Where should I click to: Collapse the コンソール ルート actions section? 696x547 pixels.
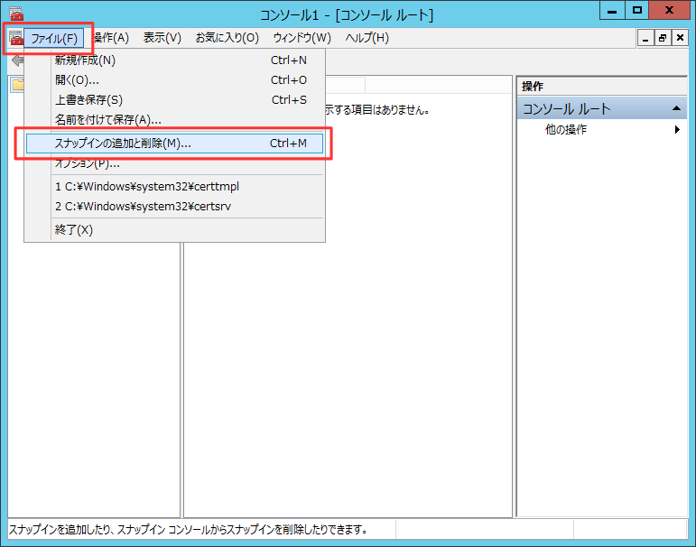[676, 108]
